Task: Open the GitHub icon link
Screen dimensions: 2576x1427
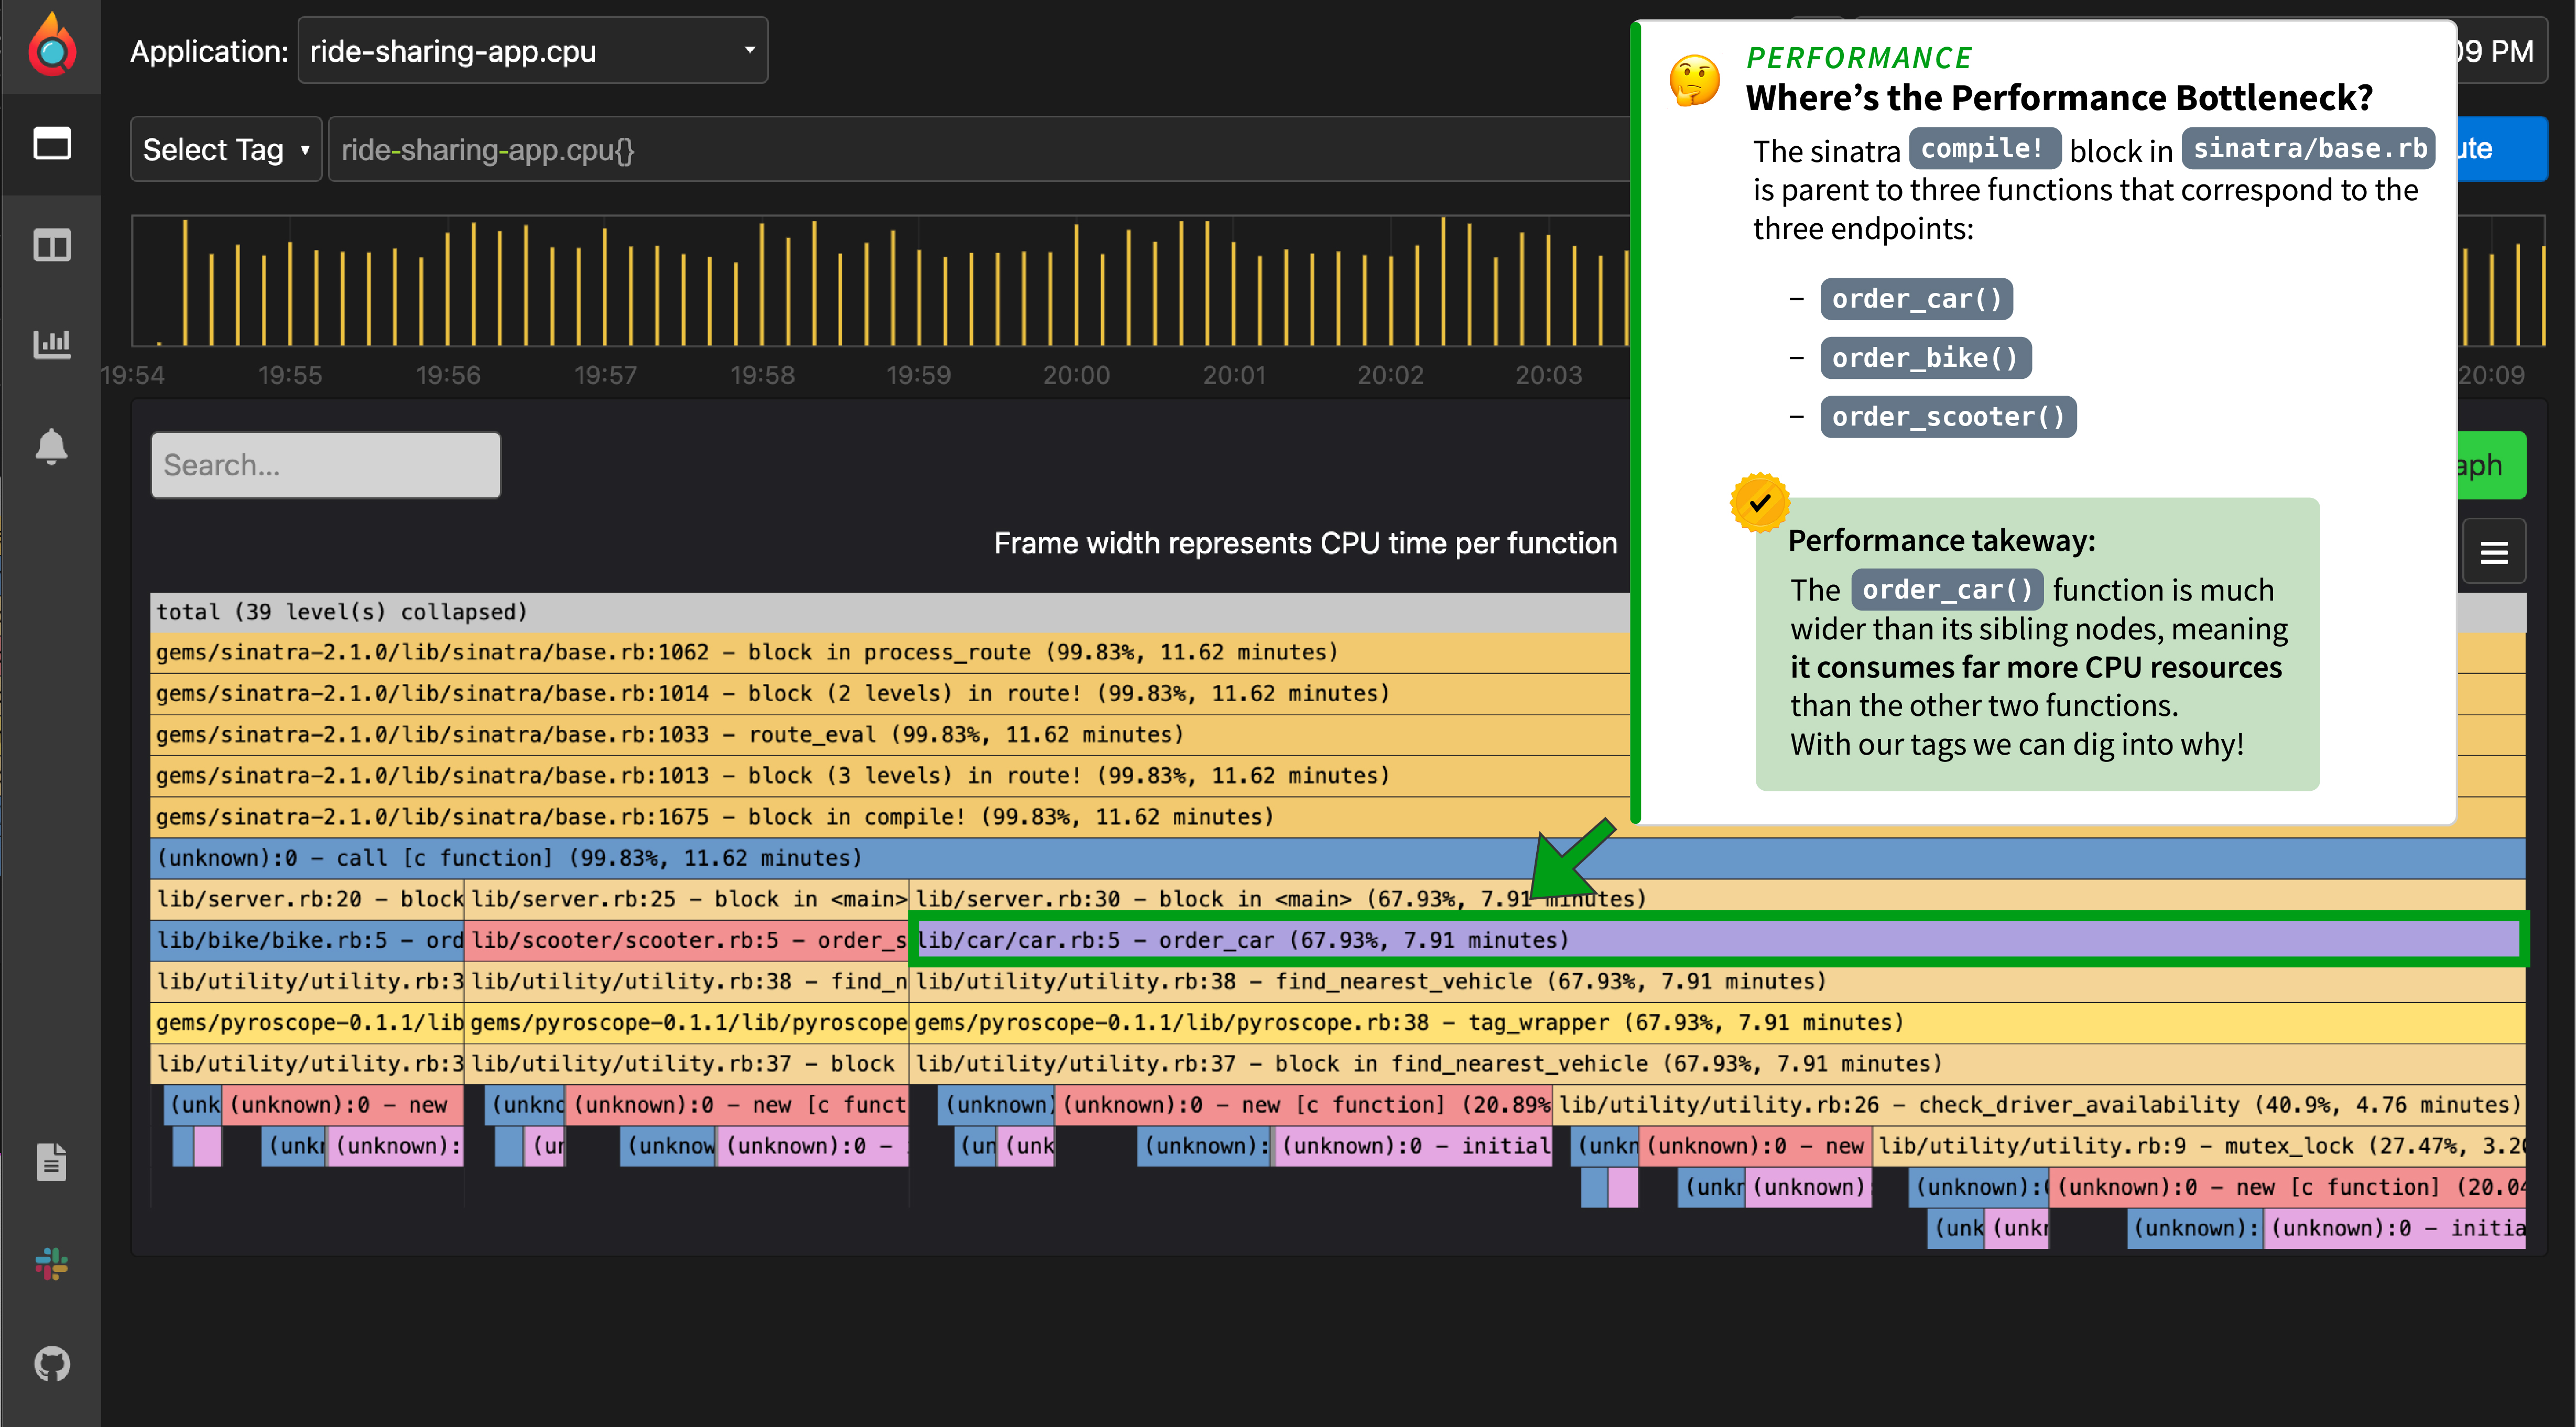Action: (52, 1363)
